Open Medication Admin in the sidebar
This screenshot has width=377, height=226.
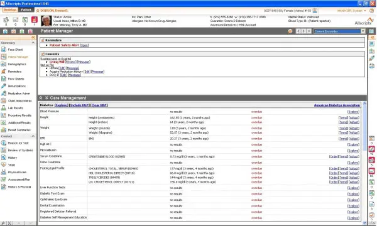[x=19, y=94]
